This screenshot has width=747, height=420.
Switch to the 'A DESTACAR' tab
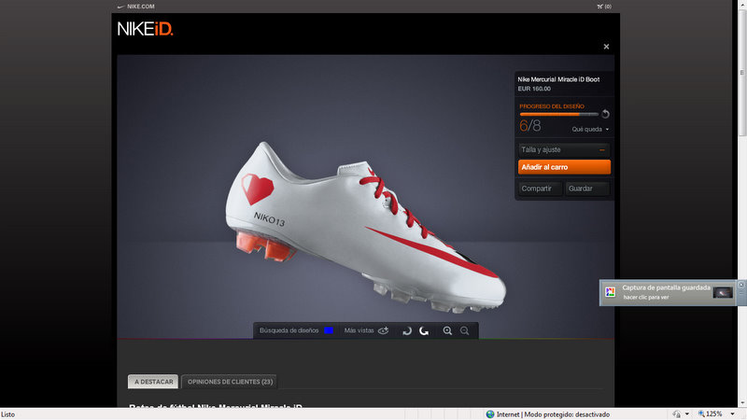(x=153, y=382)
